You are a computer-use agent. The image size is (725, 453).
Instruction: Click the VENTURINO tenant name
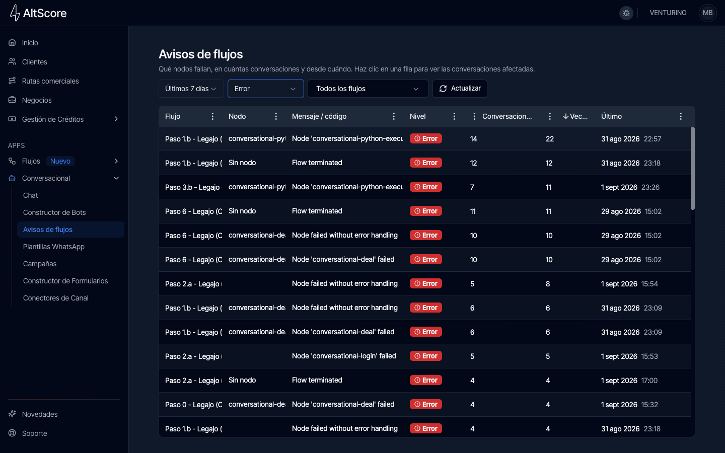tap(668, 13)
